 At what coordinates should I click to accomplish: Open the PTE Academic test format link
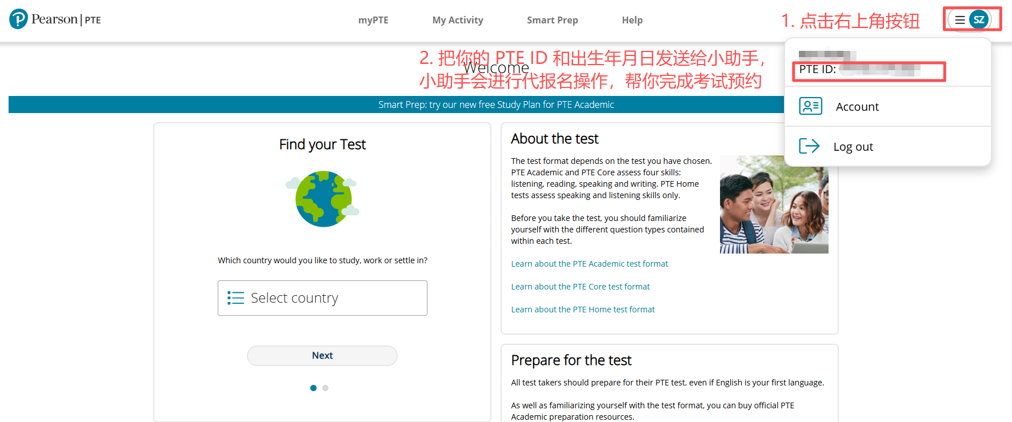pos(589,264)
